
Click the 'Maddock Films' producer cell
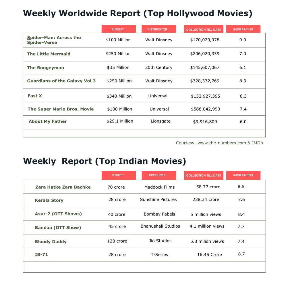(x=159, y=187)
